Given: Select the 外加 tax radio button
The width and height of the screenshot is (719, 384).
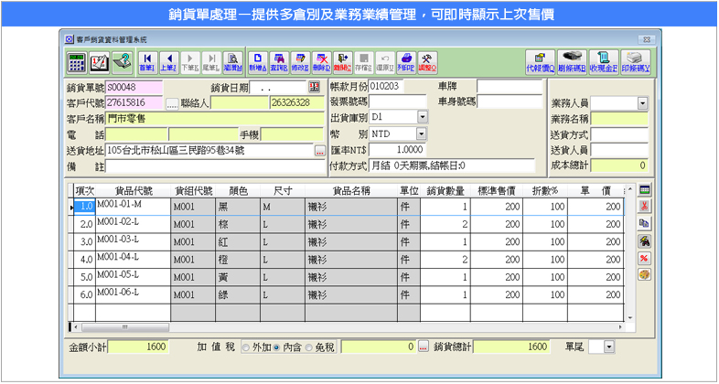Looking at the screenshot, I should point(244,347).
